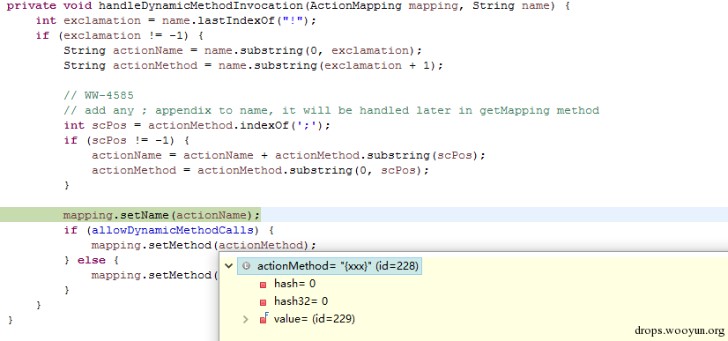Viewport: 728px width, 341px height.
Task: Click the actionMethod local variable icon
Action: pos(247,266)
